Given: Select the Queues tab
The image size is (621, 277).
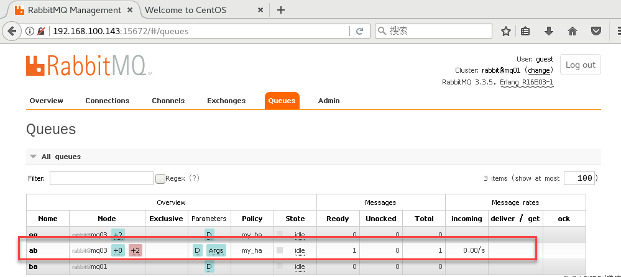Looking at the screenshot, I should tap(282, 101).
